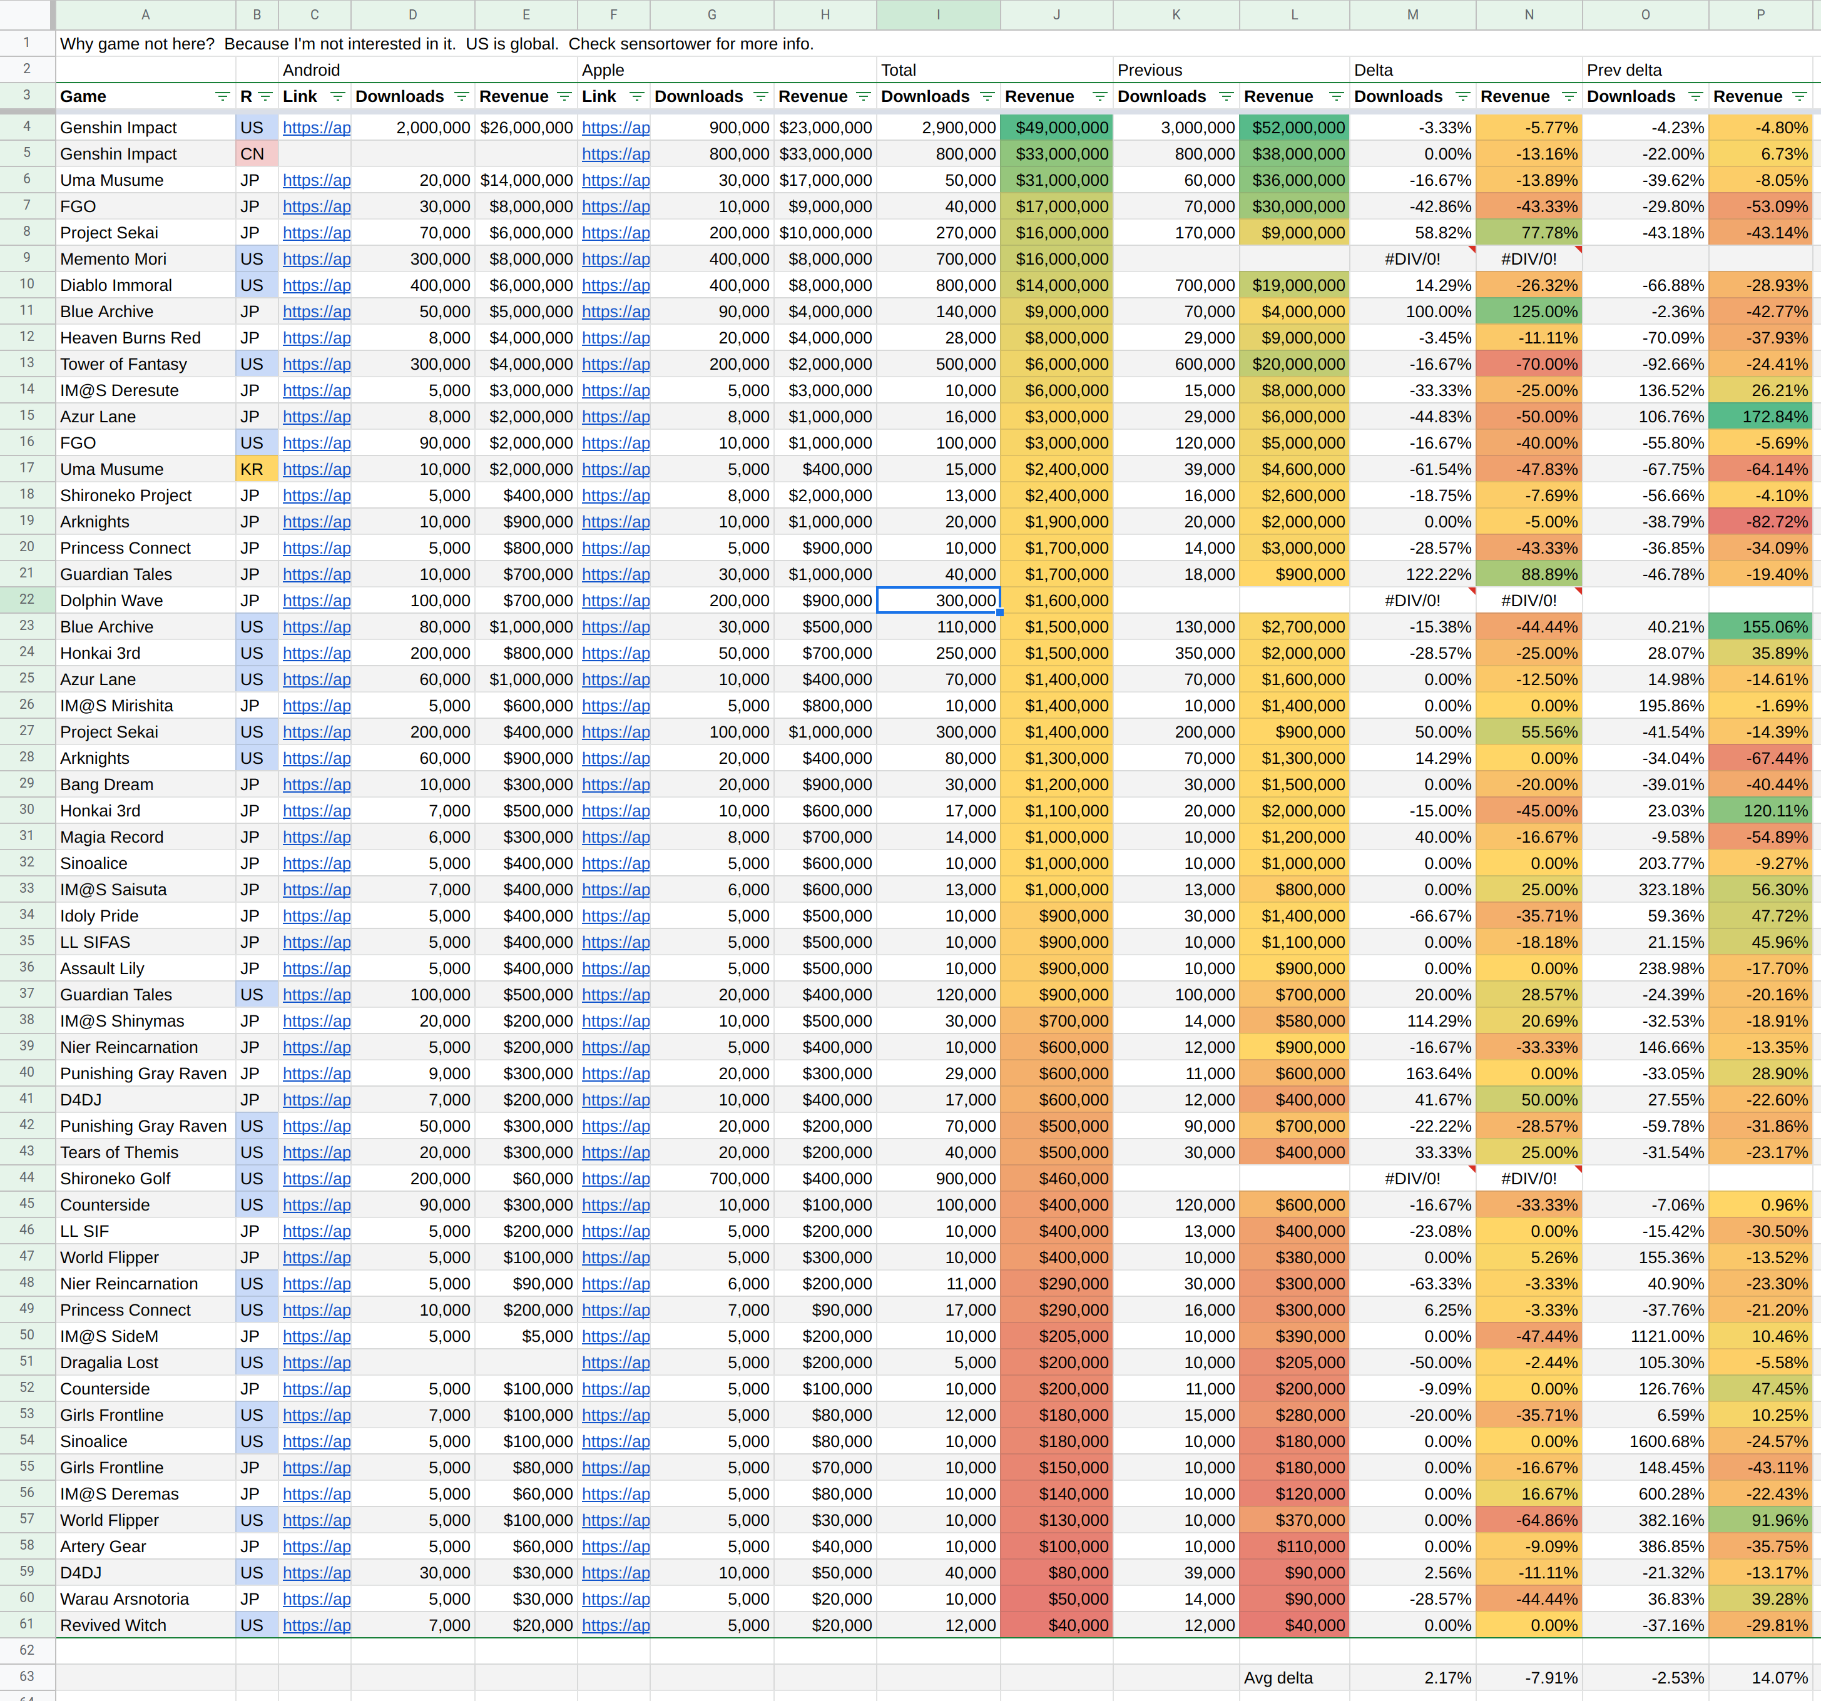Image resolution: width=1821 pixels, height=1701 pixels.
Task: Open Apple link for Dolphin Wave
Action: (x=616, y=601)
